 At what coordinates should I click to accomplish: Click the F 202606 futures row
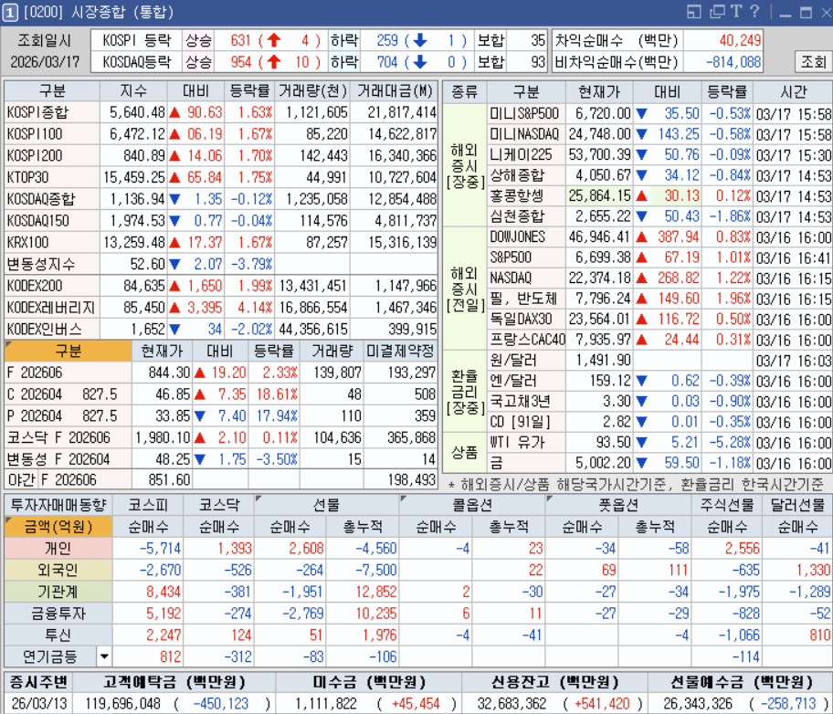pyautogui.click(x=221, y=373)
